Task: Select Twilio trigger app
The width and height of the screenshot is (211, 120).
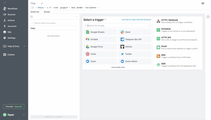Action: 100,54
